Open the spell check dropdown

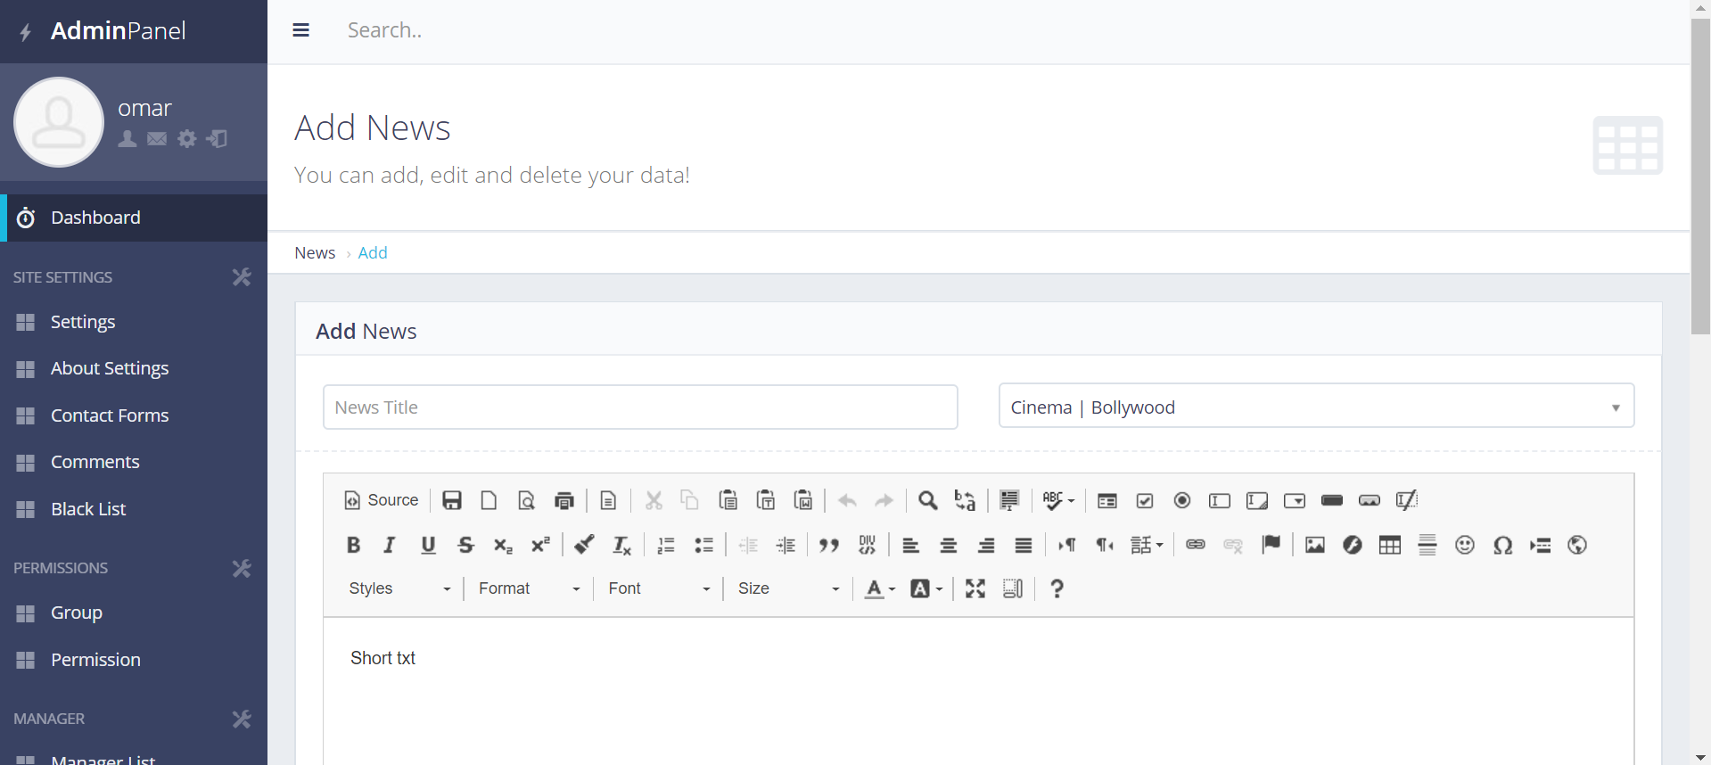1059,500
